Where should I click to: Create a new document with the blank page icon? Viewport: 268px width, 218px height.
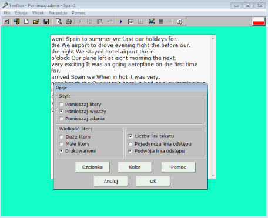click(26, 21)
